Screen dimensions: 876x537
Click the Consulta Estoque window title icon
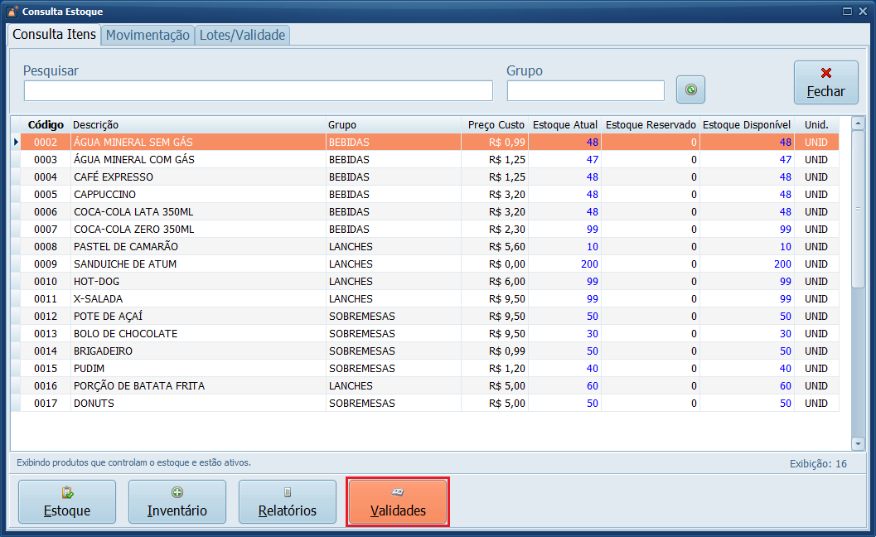12,12
